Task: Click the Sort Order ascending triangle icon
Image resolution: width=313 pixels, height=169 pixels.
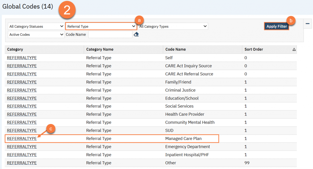Action: pyautogui.click(x=294, y=50)
